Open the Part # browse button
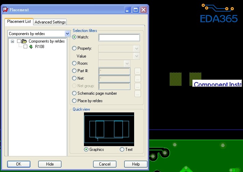This screenshot has width=243, height=172. [138, 71]
